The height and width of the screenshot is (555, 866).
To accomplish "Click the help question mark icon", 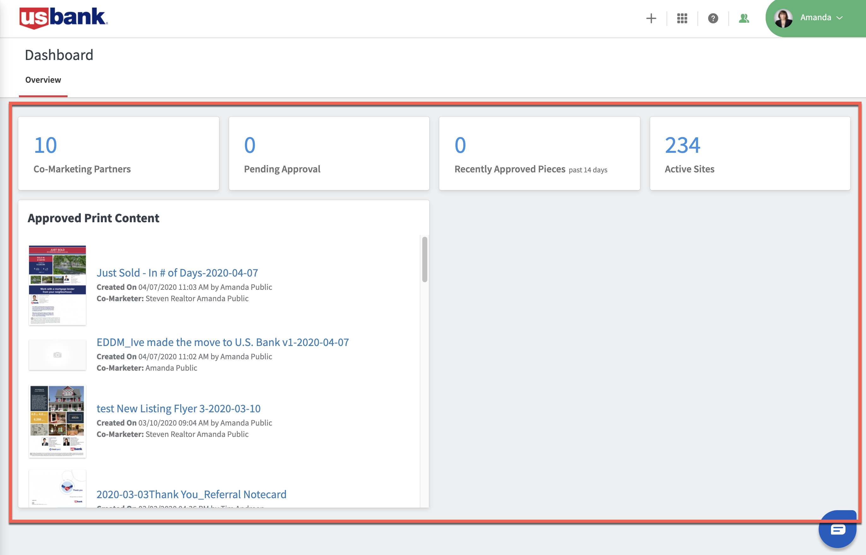I will tap(713, 18).
